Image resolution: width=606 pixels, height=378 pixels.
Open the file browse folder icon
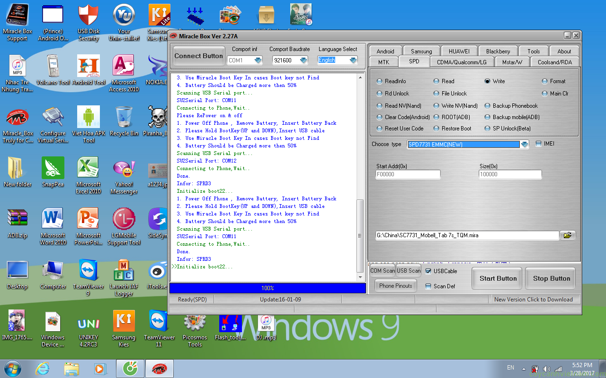pyautogui.click(x=568, y=235)
